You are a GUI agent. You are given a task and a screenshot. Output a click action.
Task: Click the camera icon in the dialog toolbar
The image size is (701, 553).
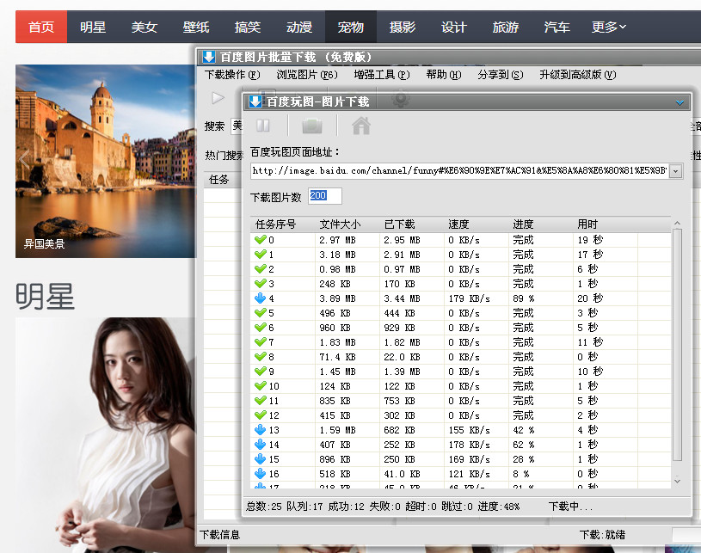[311, 126]
